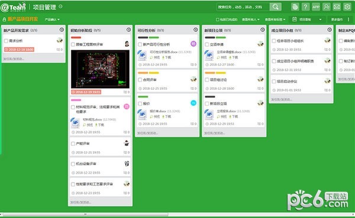
Task: Click the pink label on 材料规范评审 card
Action: point(76,100)
